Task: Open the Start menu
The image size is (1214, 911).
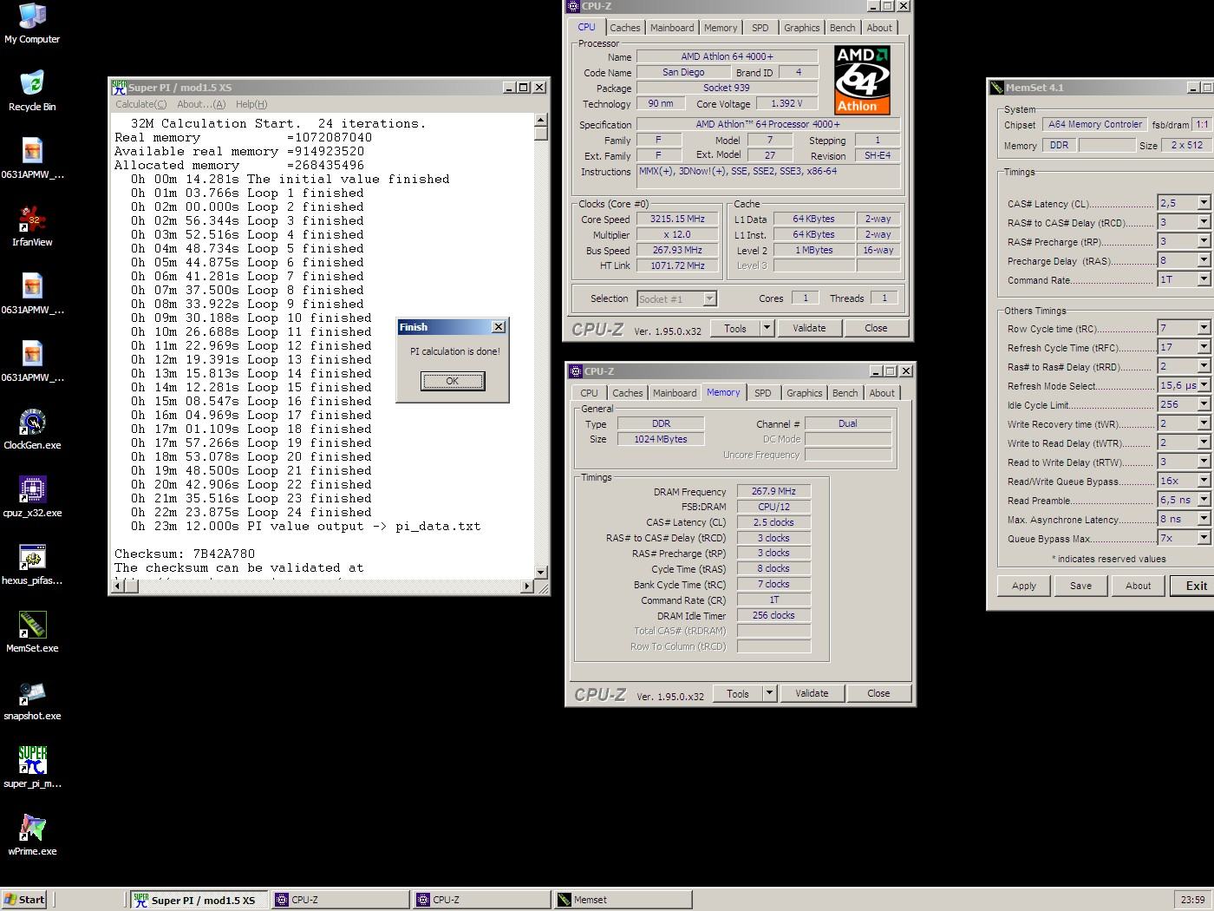Action: 24,899
